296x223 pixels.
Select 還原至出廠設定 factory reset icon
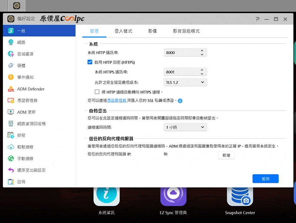click(x=11, y=170)
